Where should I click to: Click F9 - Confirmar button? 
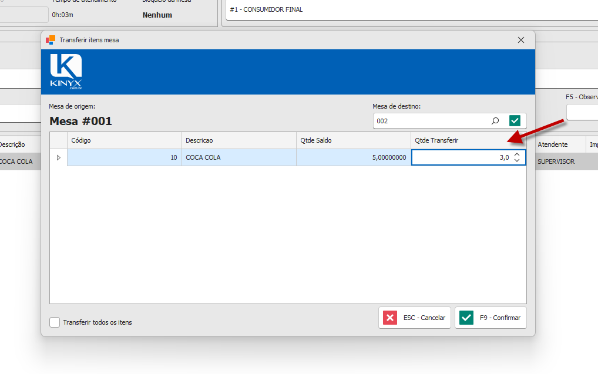click(x=491, y=318)
